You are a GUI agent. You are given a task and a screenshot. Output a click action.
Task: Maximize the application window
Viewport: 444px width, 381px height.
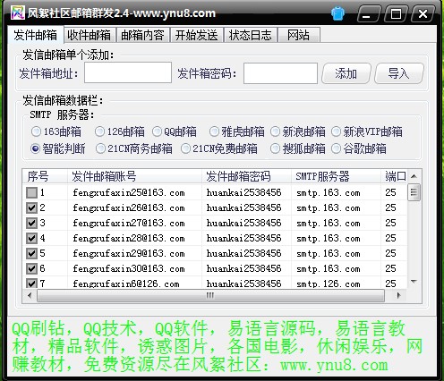(x=396, y=13)
